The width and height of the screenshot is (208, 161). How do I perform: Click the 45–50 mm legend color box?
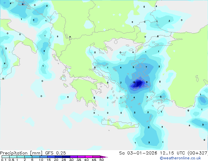[96, 157]
